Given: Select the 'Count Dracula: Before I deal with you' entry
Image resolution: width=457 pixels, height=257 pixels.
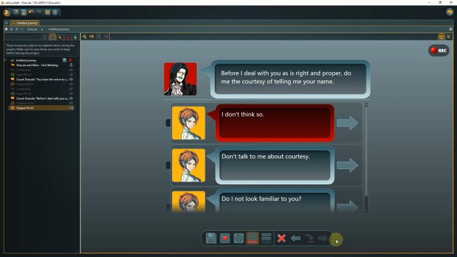Looking at the screenshot, I should click(42, 99).
